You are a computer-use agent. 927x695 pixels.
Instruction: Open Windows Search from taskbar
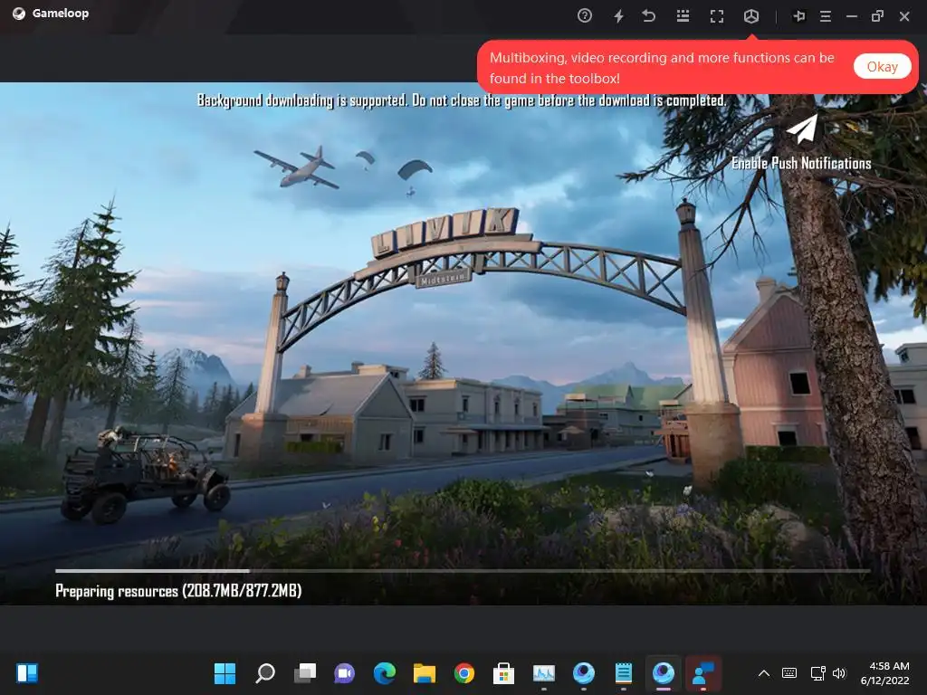pos(265,673)
